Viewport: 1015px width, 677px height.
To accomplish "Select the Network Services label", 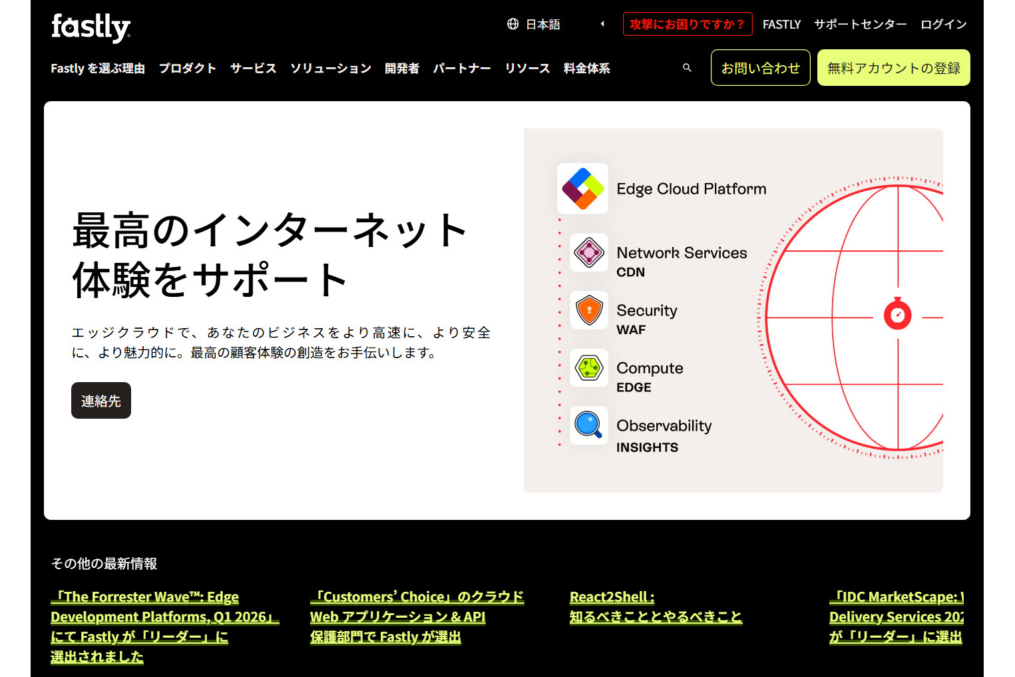I will (x=682, y=253).
